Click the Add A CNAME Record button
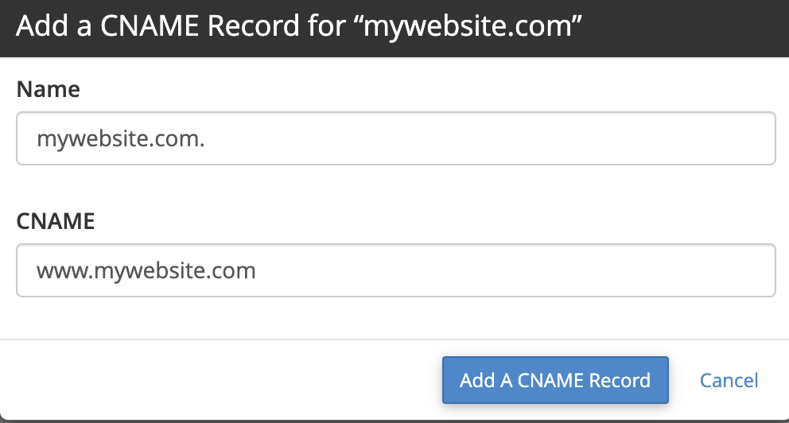Viewport: 789px width, 423px height. click(x=554, y=380)
